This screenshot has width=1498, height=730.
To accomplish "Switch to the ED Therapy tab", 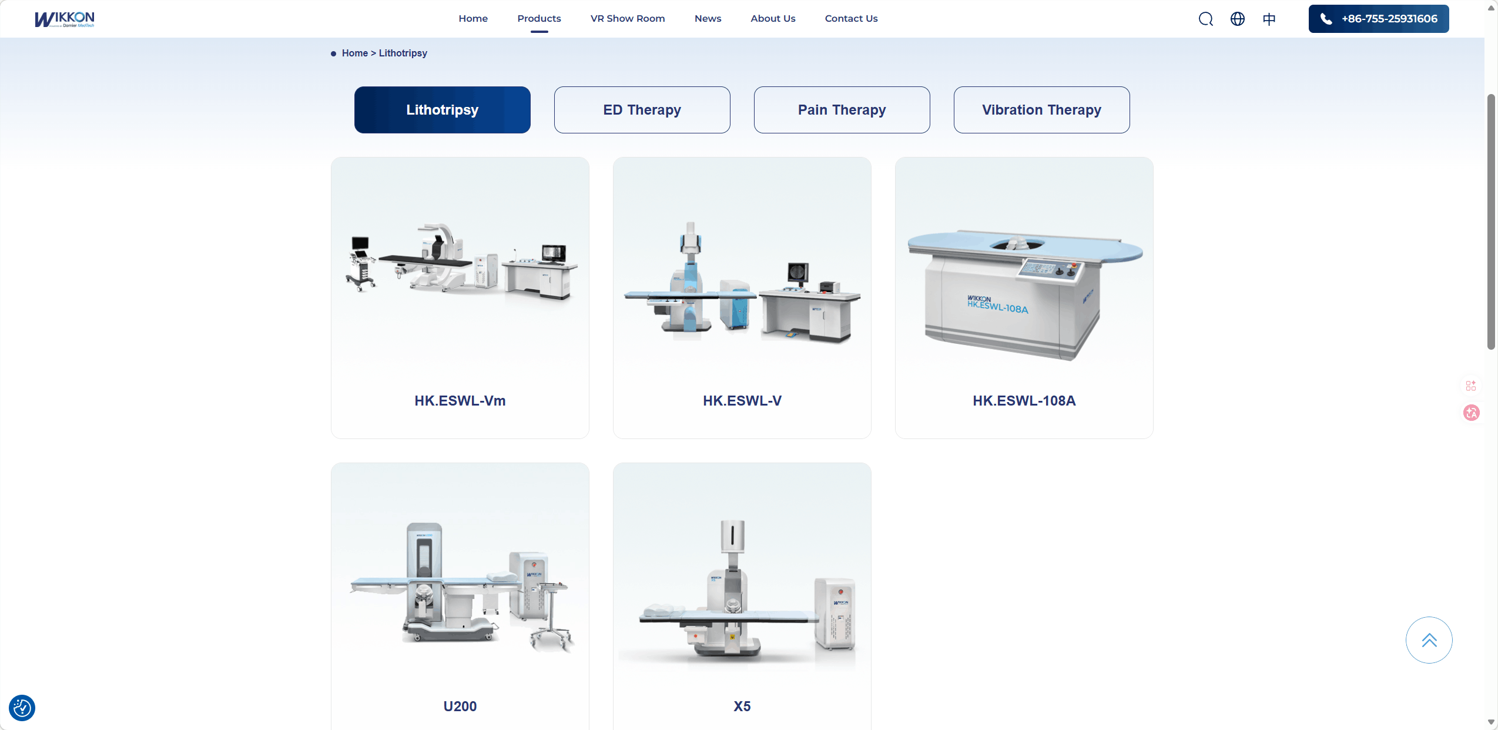I will (642, 110).
